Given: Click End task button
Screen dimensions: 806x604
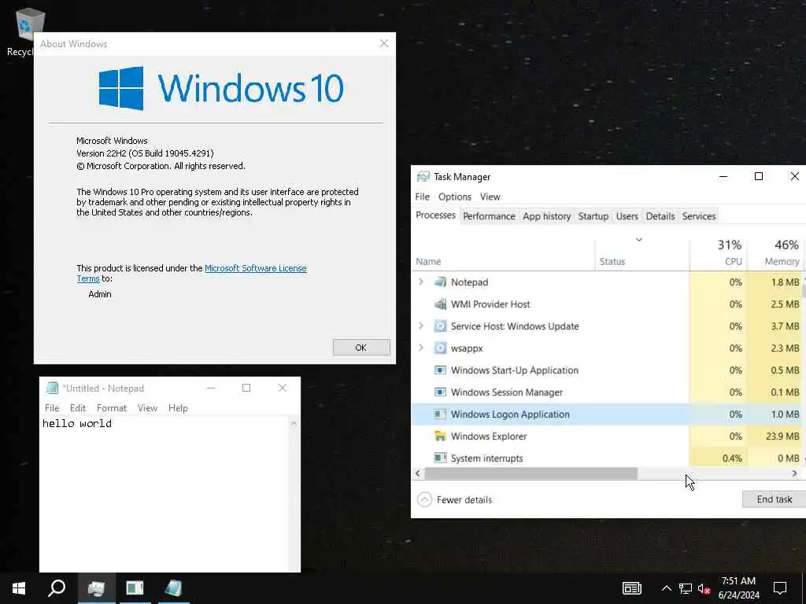Looking at the screenshot, I should click(x=775, y=499).
